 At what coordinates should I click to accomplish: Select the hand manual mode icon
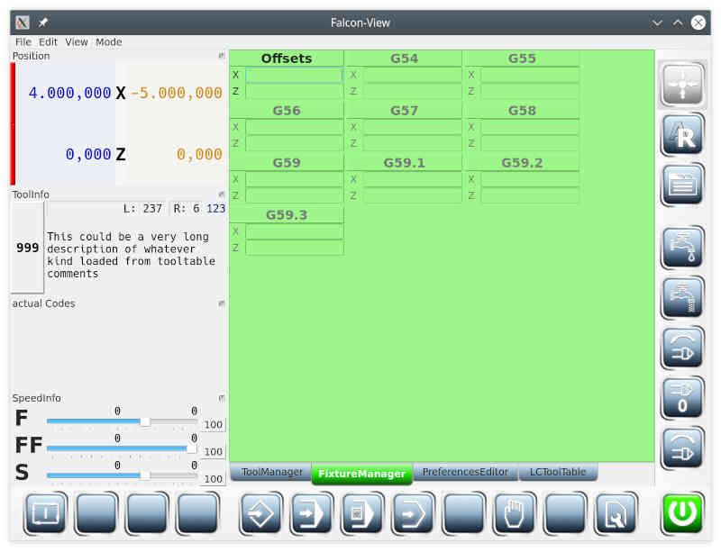[x=514, y=513]
